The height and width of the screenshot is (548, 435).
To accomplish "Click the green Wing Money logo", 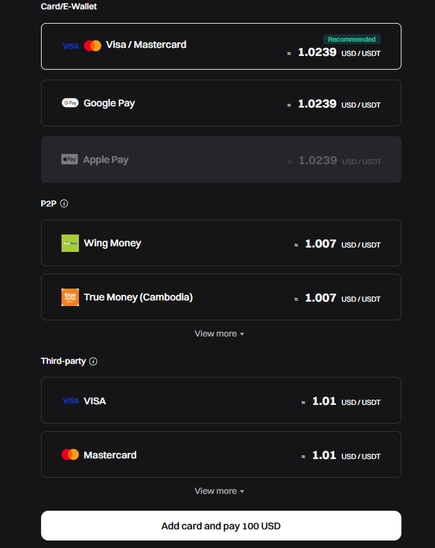I will tap(70, 243).
